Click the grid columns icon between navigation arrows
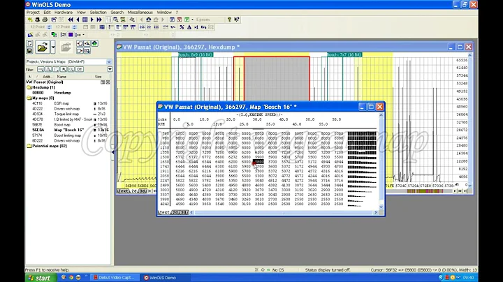 [x=85, y=20]
